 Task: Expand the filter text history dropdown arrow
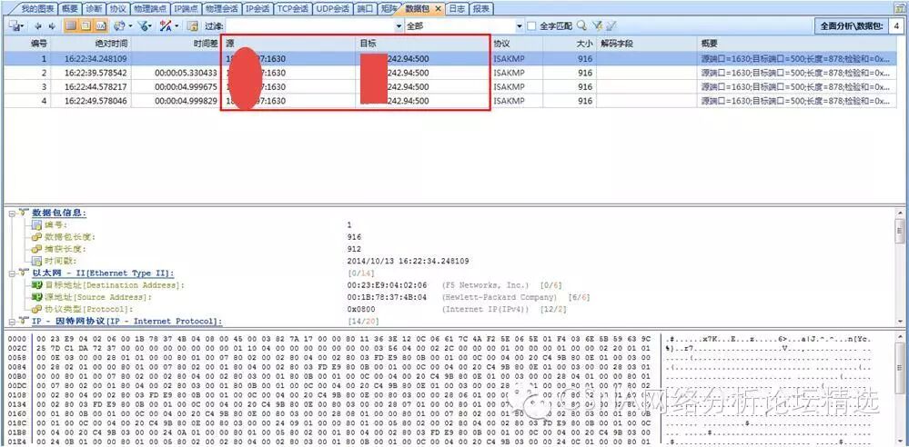click(x=399, y=26)
